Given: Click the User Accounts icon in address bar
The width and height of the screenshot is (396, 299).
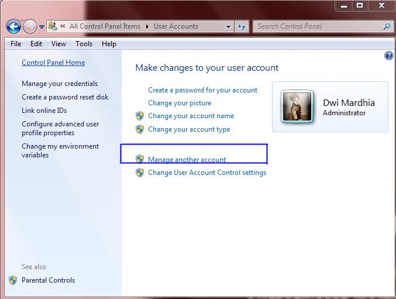Looking at the screenshot, I should coord(53,26).
